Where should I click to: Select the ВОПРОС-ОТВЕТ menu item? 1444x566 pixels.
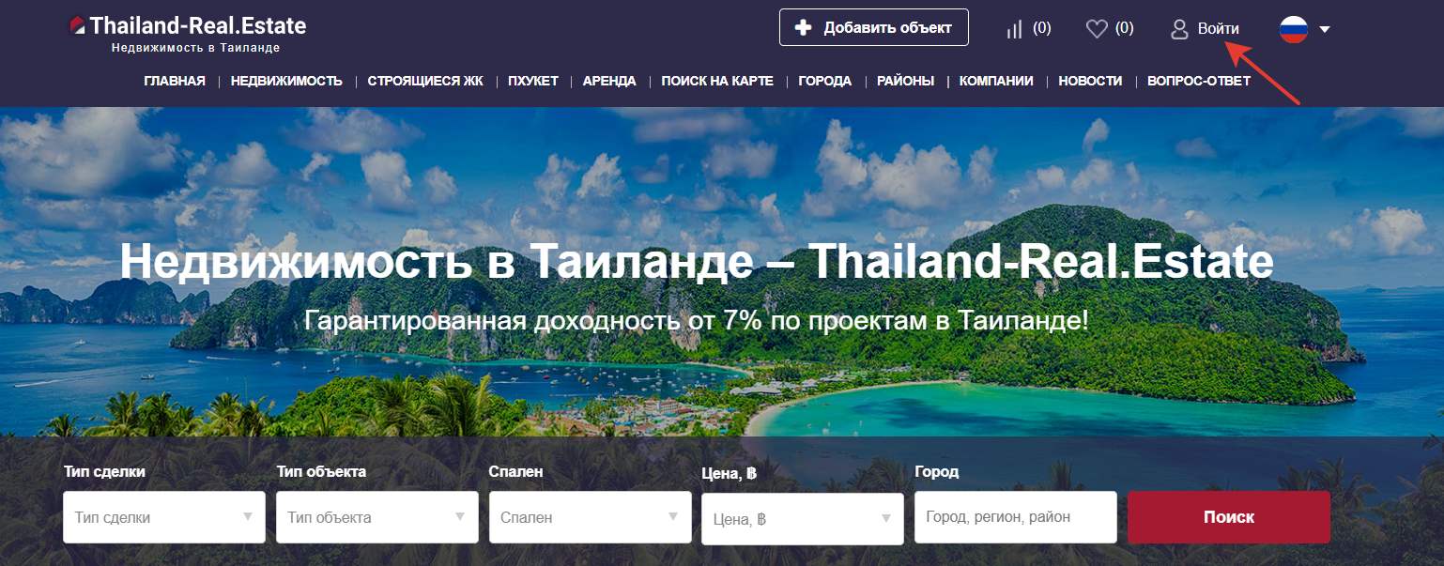[x=1199, y=81]
